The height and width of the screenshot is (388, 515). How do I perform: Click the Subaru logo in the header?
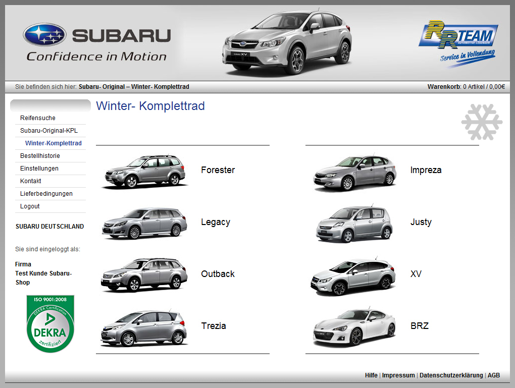click(97, 35)
